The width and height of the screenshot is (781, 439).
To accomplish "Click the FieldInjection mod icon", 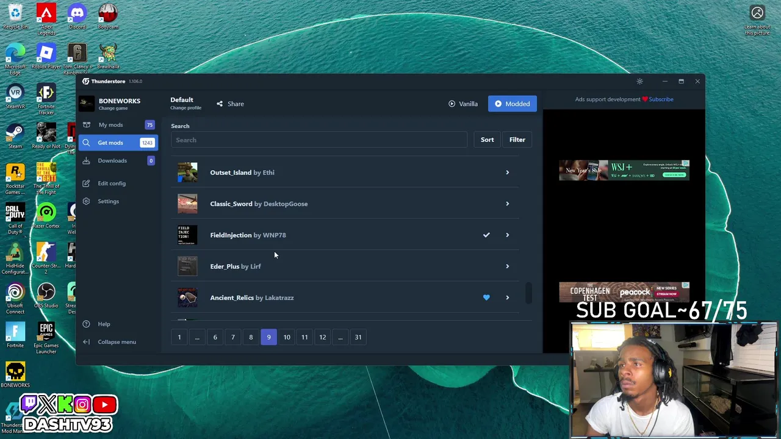I will 187,235.
